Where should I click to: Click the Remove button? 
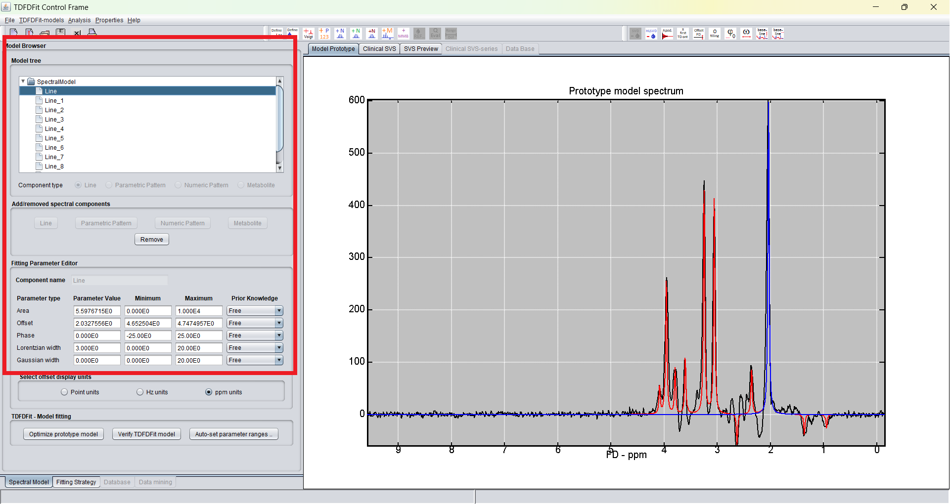(x=152, y=240)
